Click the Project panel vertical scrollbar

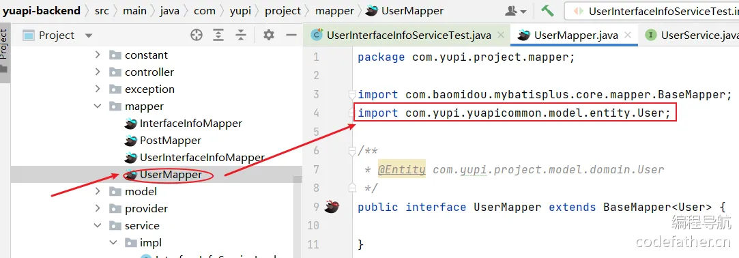pos(297,217)
